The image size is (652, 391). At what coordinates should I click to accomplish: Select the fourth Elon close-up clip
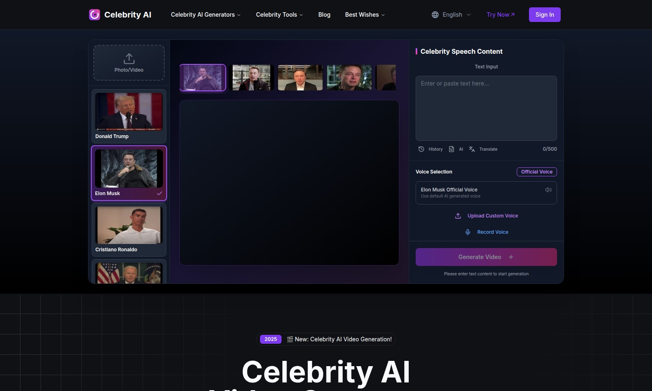point(349,77)
